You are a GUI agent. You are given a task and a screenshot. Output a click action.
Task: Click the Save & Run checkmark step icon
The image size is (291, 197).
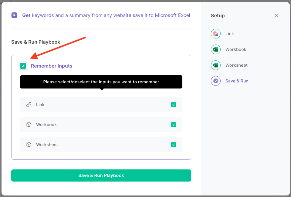(x=216, y=81)
